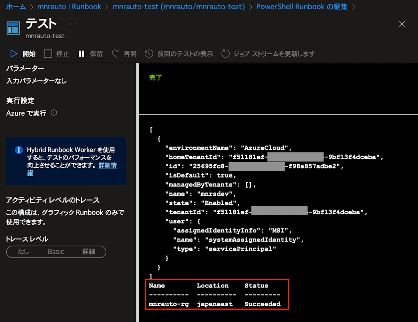The image size is (418, 322).
Task: Open the mnrauto | Runbook breadcrumb
Action: (x=69, y=7)
